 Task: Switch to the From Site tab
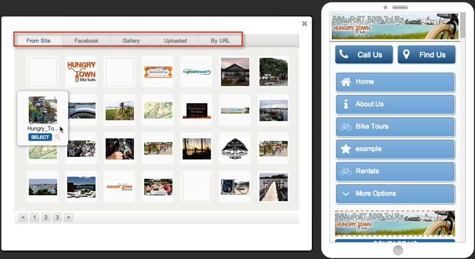point(38,41)
